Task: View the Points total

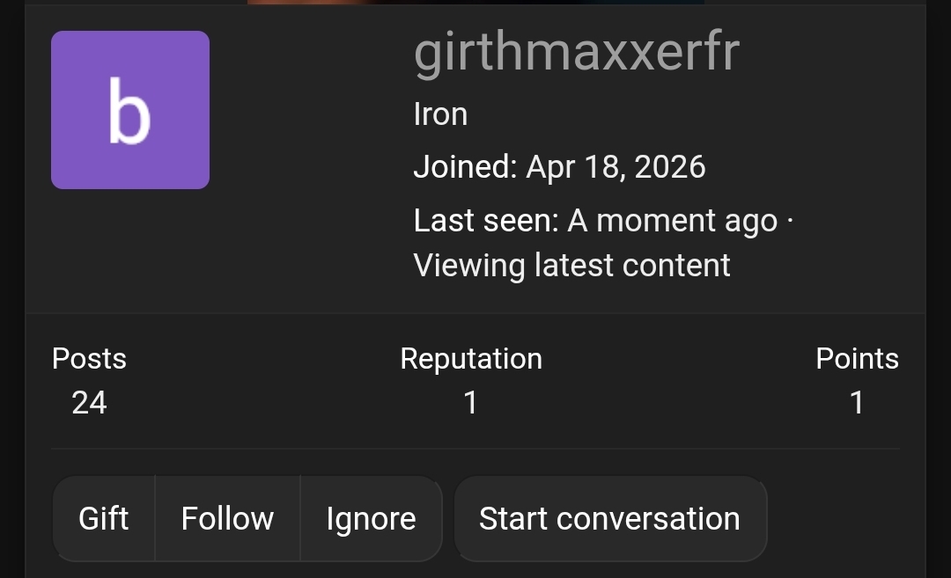Action: pyautogui.click(x=856, y=402)
